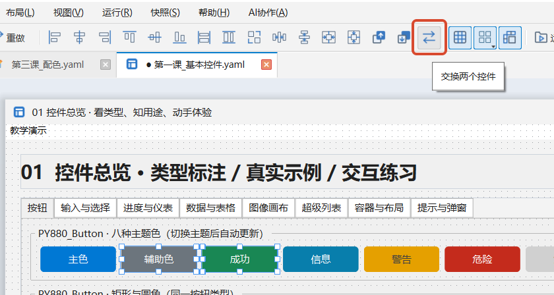
Task: Make selected widgets the same height
Action: [229, 37]
